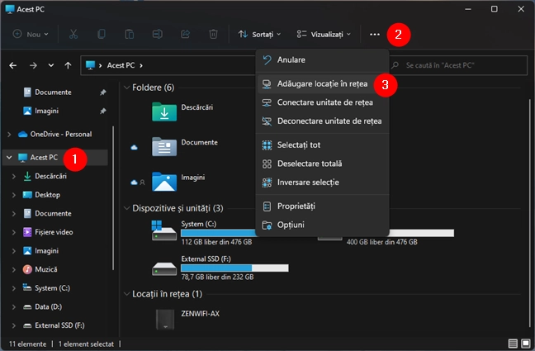Open the Documente folder icon in main pane
Viewport: 535px width, 351px height.
point(164,146)
